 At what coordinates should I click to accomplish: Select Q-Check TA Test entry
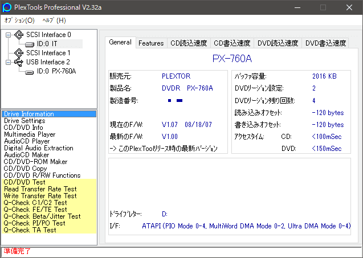30,230
